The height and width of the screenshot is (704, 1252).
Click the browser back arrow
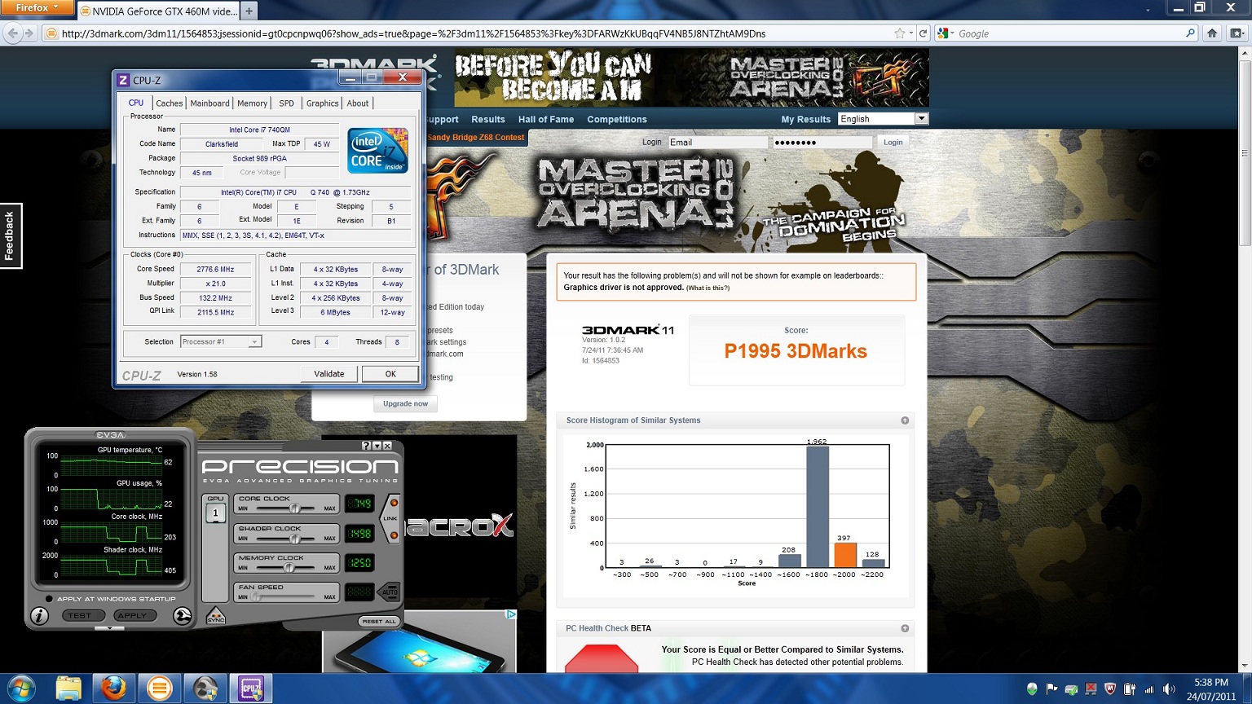[12, 33]
